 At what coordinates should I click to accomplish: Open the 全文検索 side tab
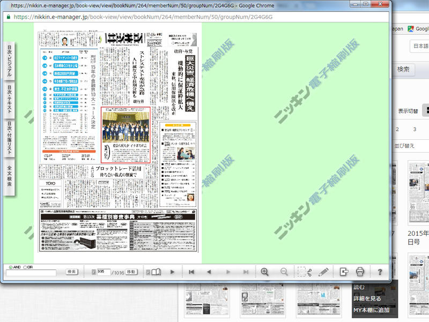[10, 176]
